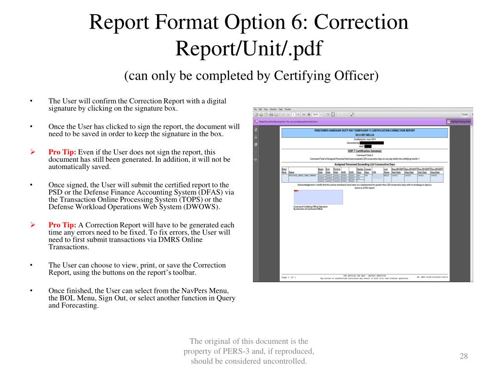Click the zoom out minus icon
Screen dimensions: 498x373
pos(304,115)
